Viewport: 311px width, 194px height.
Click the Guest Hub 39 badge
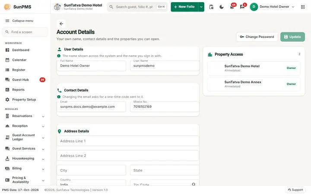[42, 80]
